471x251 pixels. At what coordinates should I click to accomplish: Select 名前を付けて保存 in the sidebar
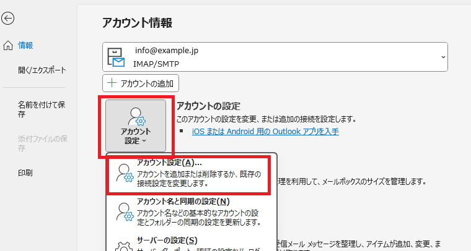pyautogui.click(x=41, y=109)
